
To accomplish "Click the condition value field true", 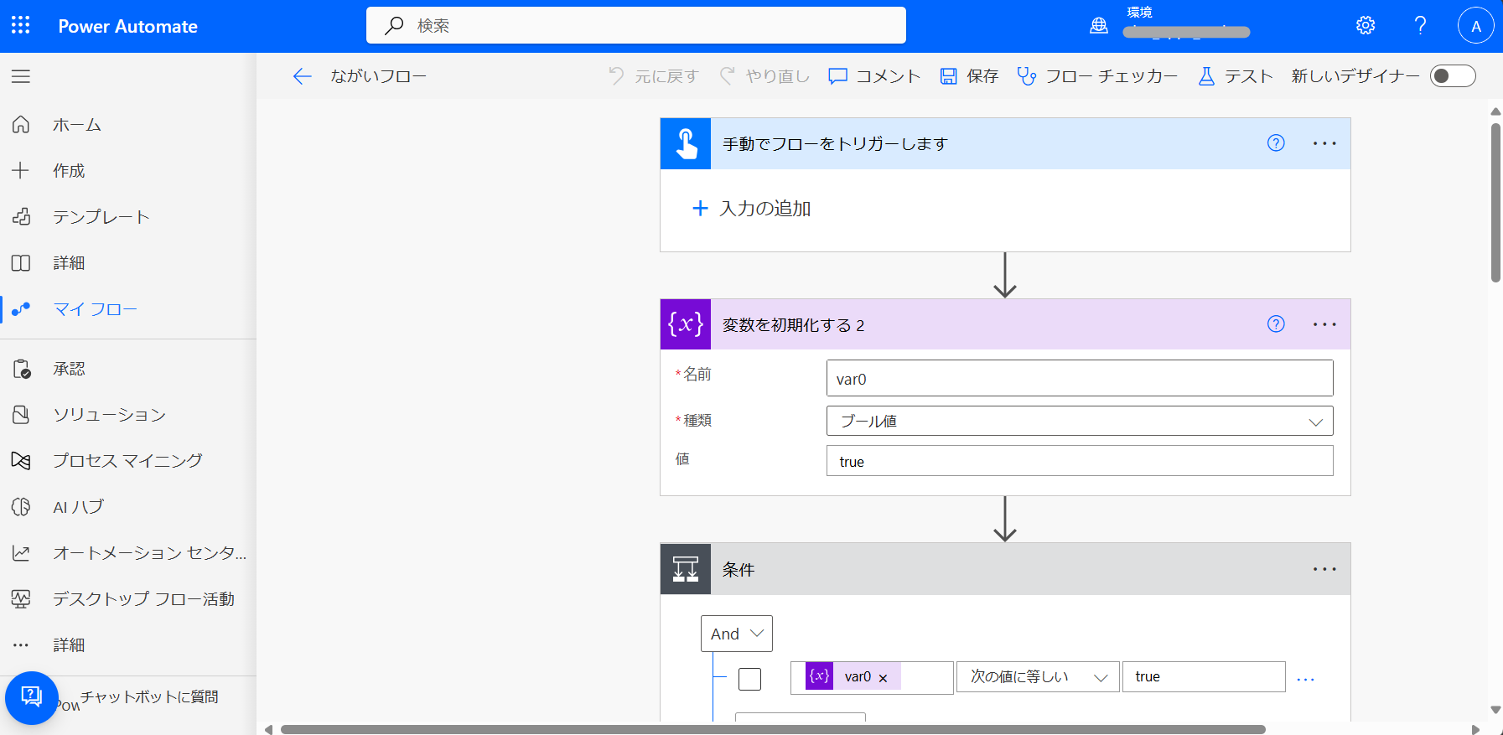I will [x=1204, y=677].
